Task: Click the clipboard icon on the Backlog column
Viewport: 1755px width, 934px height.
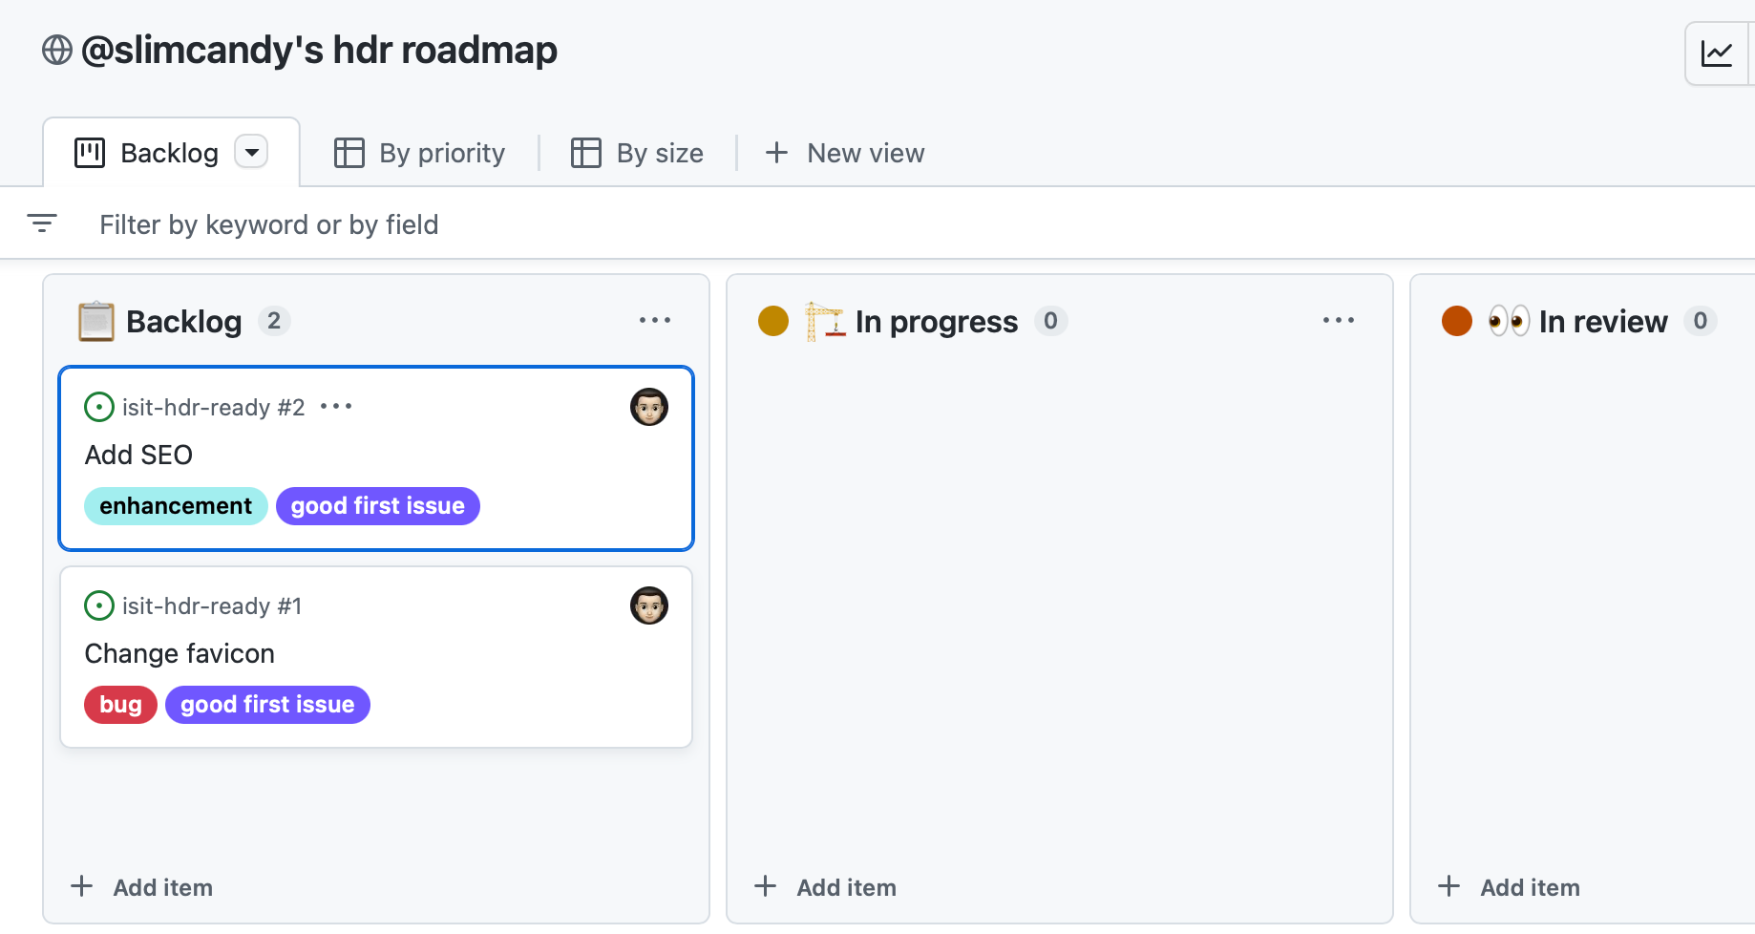Action: click(96, 321)
